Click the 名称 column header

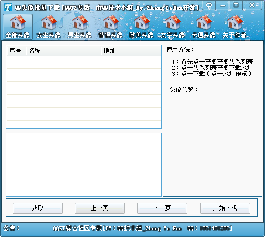coord(64,51)
